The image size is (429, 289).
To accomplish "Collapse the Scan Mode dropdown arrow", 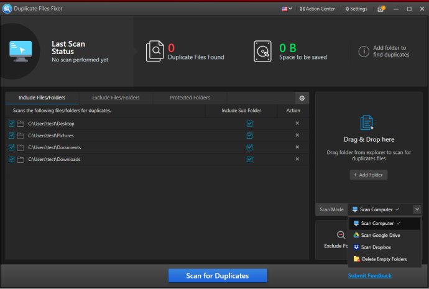I will pyautogui.click(x=417, y=209).
